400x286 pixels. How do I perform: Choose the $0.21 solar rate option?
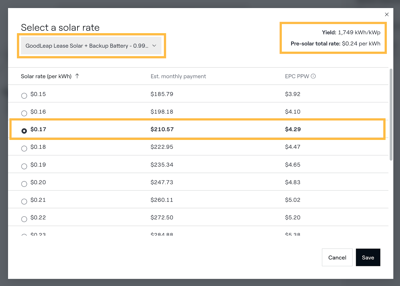24,202
